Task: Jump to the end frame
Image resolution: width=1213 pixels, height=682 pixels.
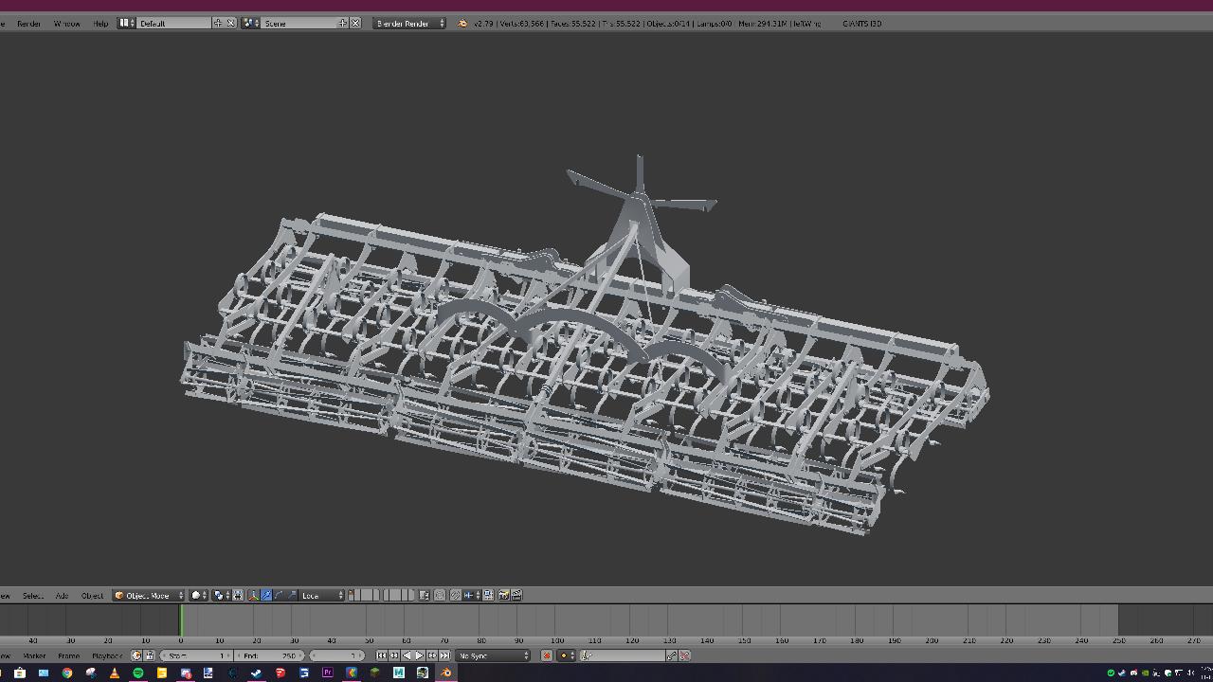Action: (444, 655)
